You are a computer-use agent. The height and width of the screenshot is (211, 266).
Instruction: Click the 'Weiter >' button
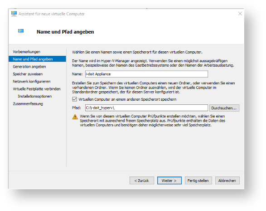pos(169,181)
